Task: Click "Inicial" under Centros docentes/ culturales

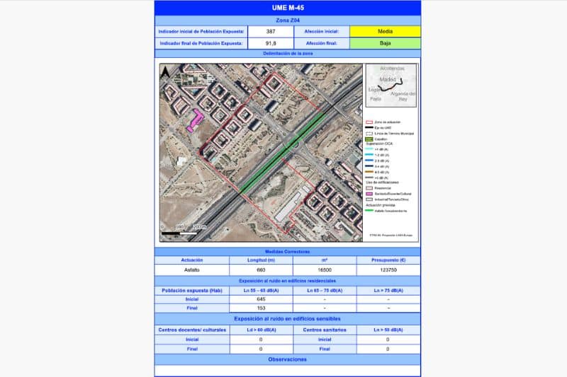Action: click(x=192, y=340)
